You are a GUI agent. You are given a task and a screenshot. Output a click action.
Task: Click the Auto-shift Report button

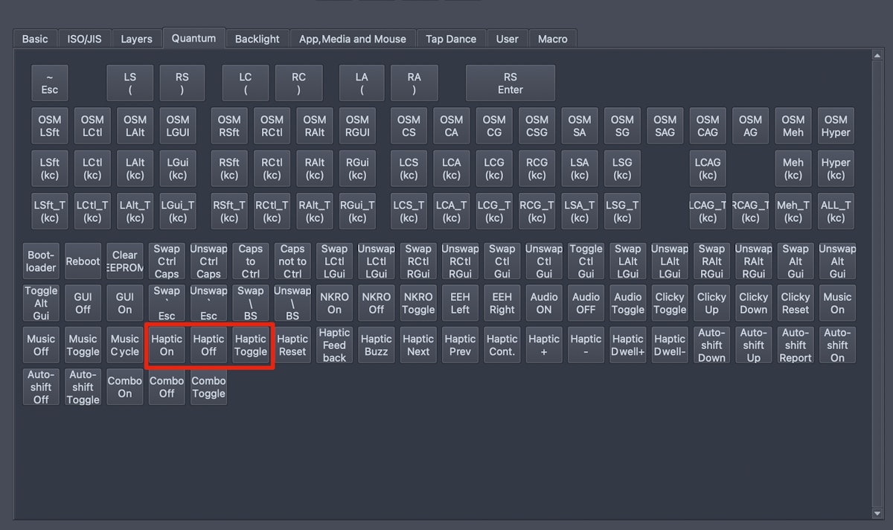pos(796,345)
